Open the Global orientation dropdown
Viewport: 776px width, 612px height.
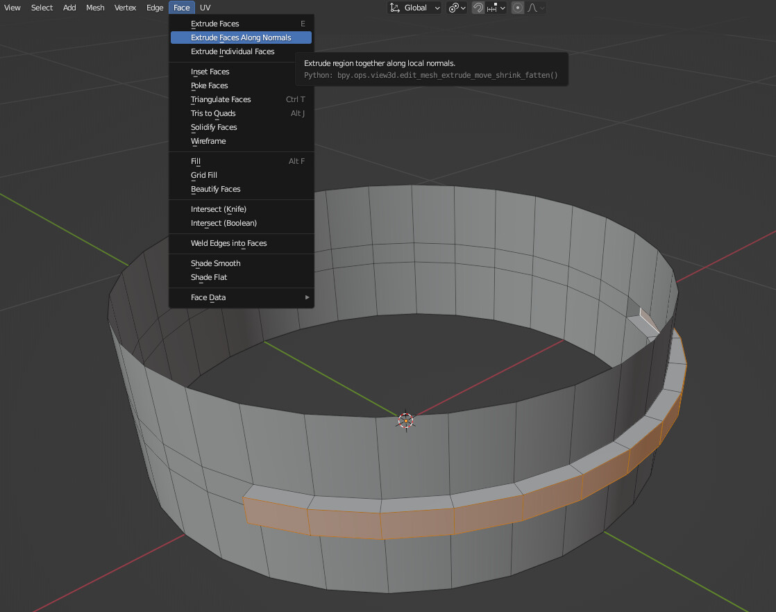(x=414, y=8)
